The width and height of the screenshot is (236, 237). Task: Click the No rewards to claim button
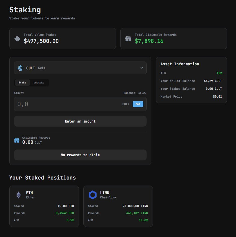(80, 155)
